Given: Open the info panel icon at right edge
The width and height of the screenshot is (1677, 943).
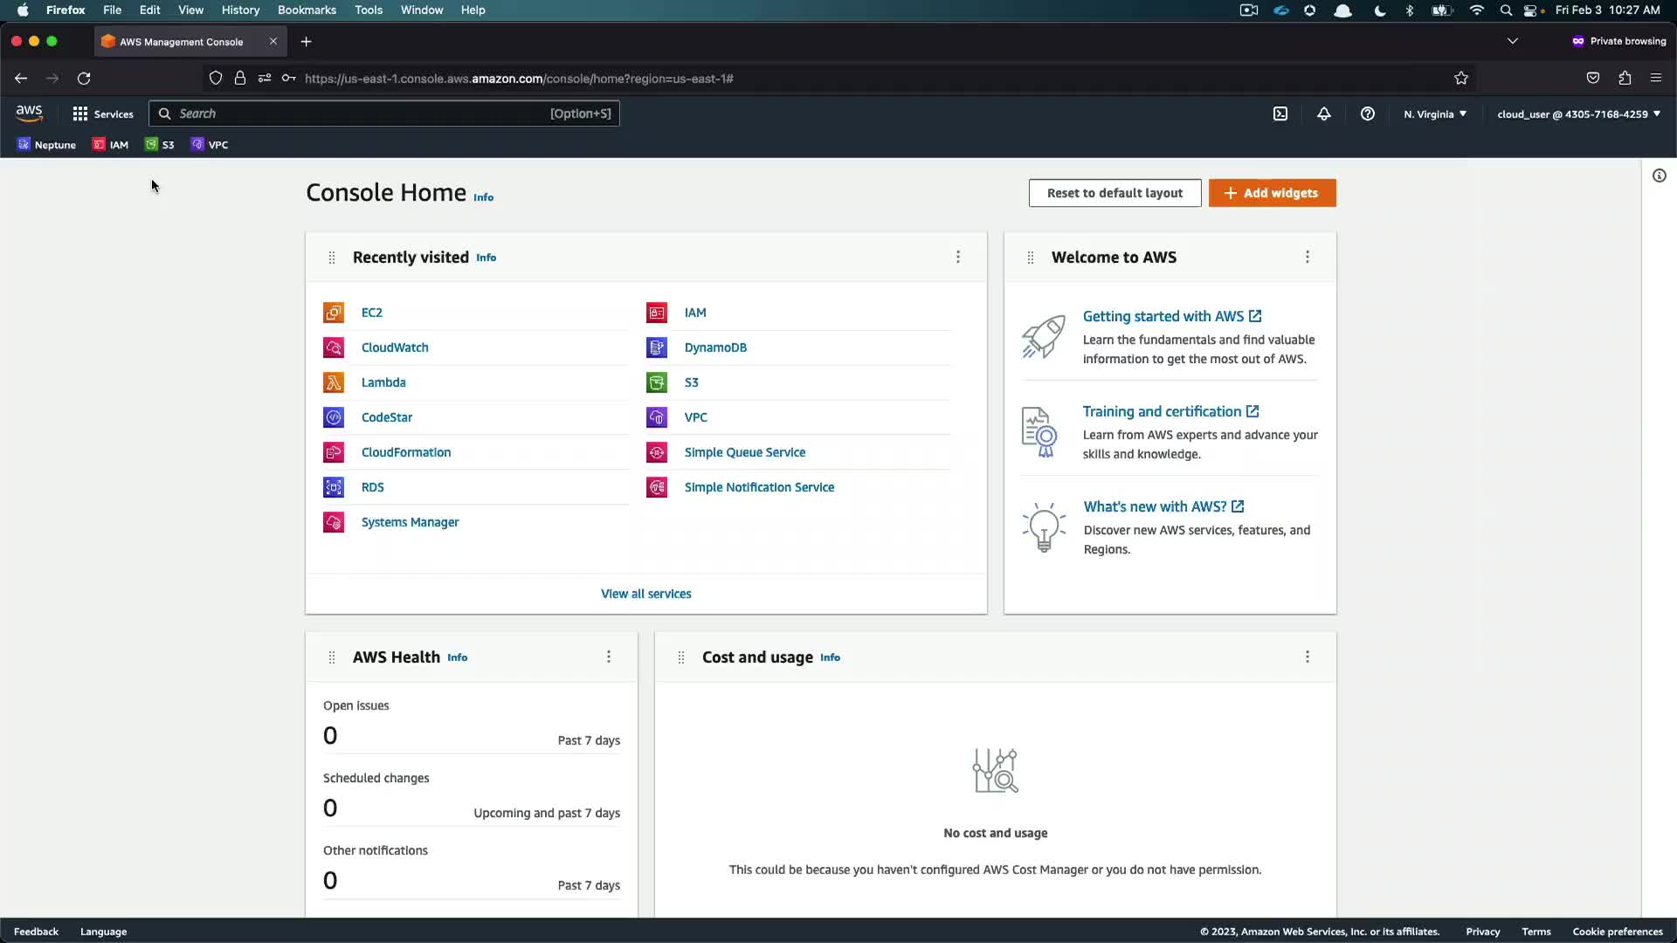Looking at the screenshot, I should pos(1660,176).
